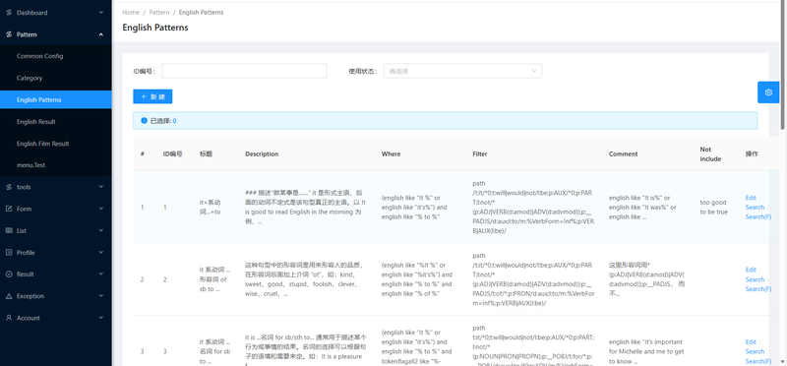Click the Account user icon
The height and width of the screenshot is (366, 787).
pos(9,318)
